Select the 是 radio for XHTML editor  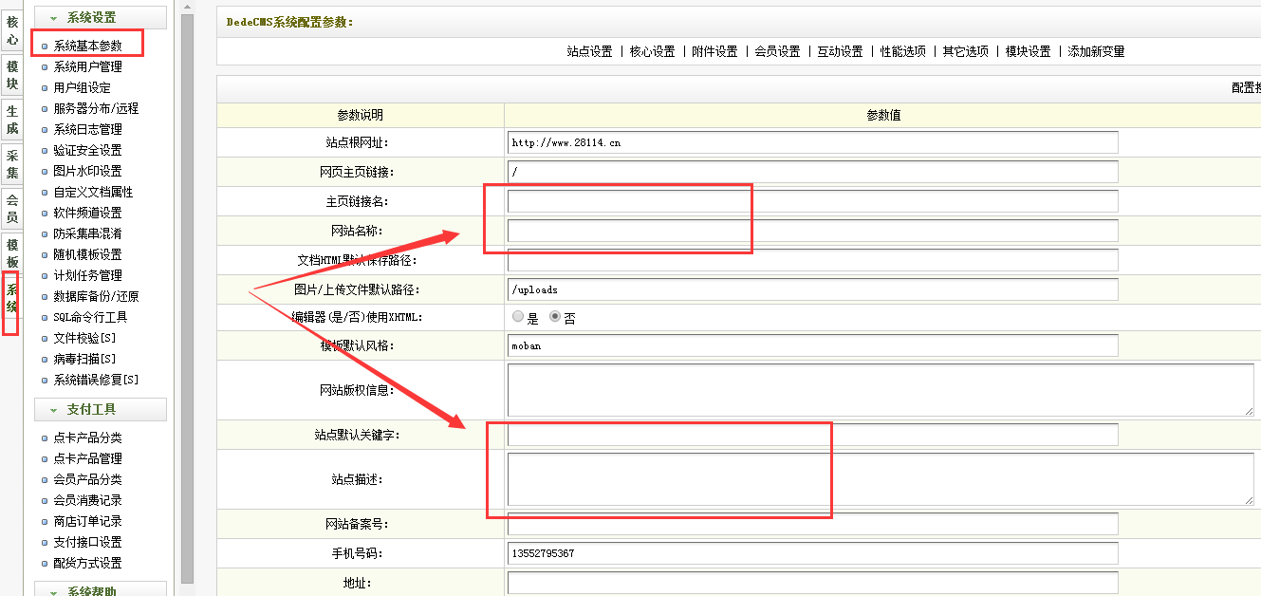tap(517, 317)
